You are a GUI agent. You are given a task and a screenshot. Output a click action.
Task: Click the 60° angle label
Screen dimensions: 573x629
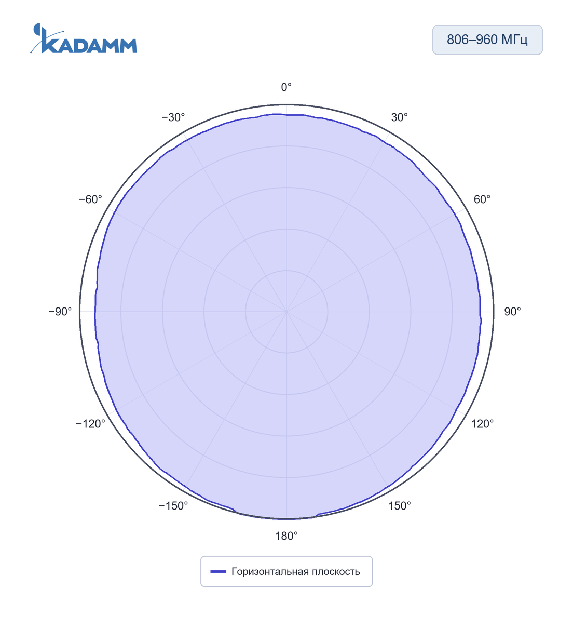pos(482,199)
